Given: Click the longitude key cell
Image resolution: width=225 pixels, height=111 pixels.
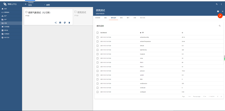Looking at the screenshot, I should coord(142,54).
